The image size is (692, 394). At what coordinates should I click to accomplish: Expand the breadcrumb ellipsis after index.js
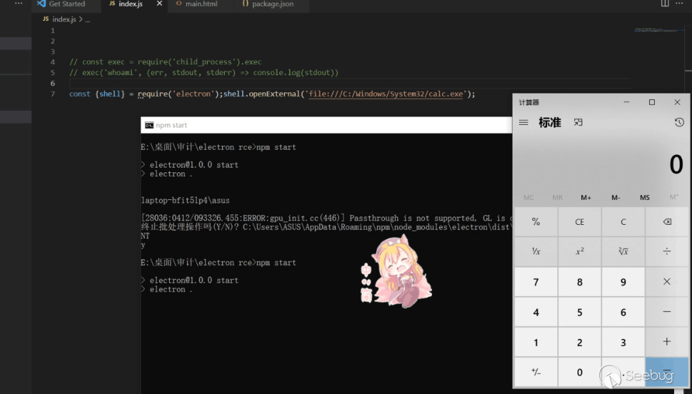pos(87,20)
